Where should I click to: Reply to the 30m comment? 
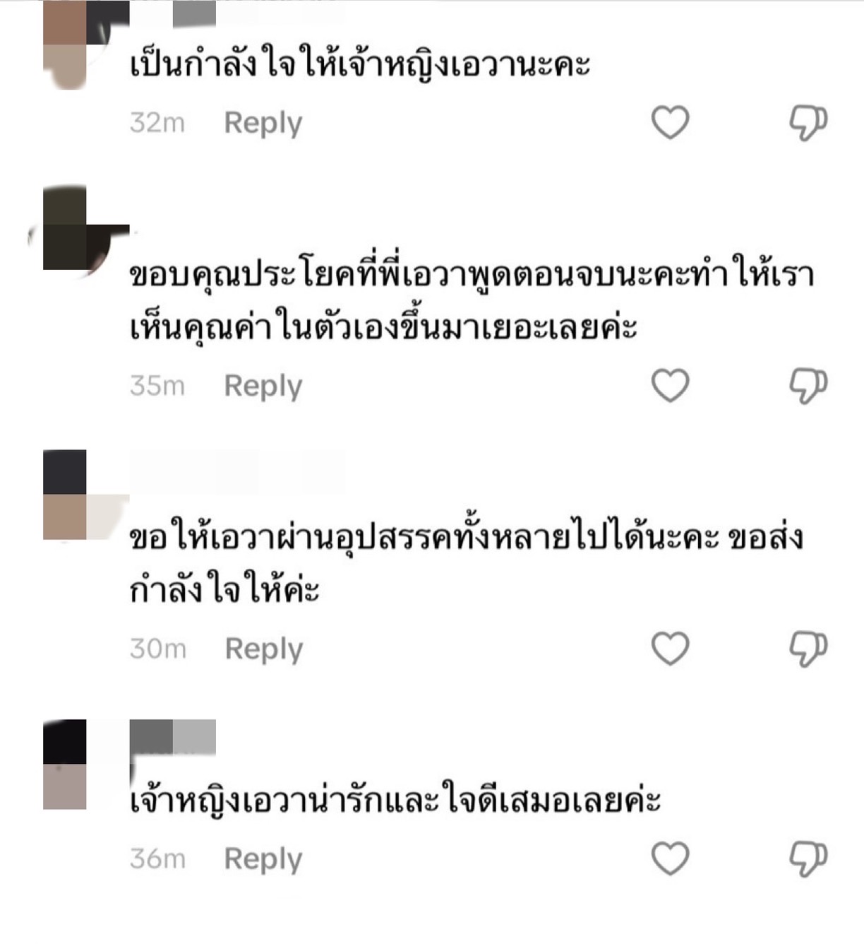[264, 649]
